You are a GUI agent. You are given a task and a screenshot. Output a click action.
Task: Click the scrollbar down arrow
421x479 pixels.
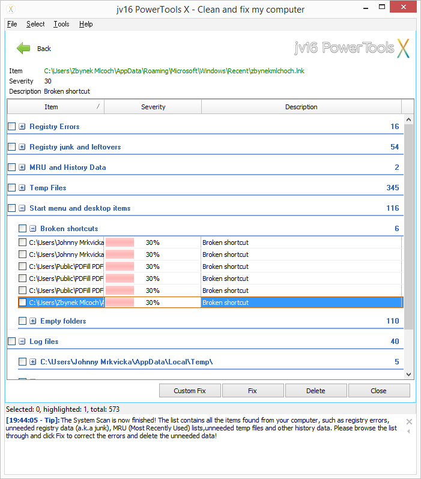coord(409,374)
